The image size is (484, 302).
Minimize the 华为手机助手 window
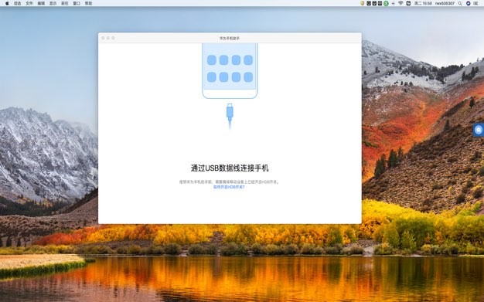pos(108,38)
